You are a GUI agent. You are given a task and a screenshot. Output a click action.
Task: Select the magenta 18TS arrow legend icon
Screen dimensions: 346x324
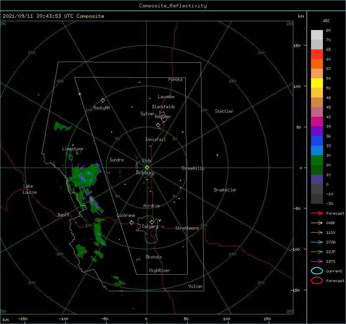[317, 262]
